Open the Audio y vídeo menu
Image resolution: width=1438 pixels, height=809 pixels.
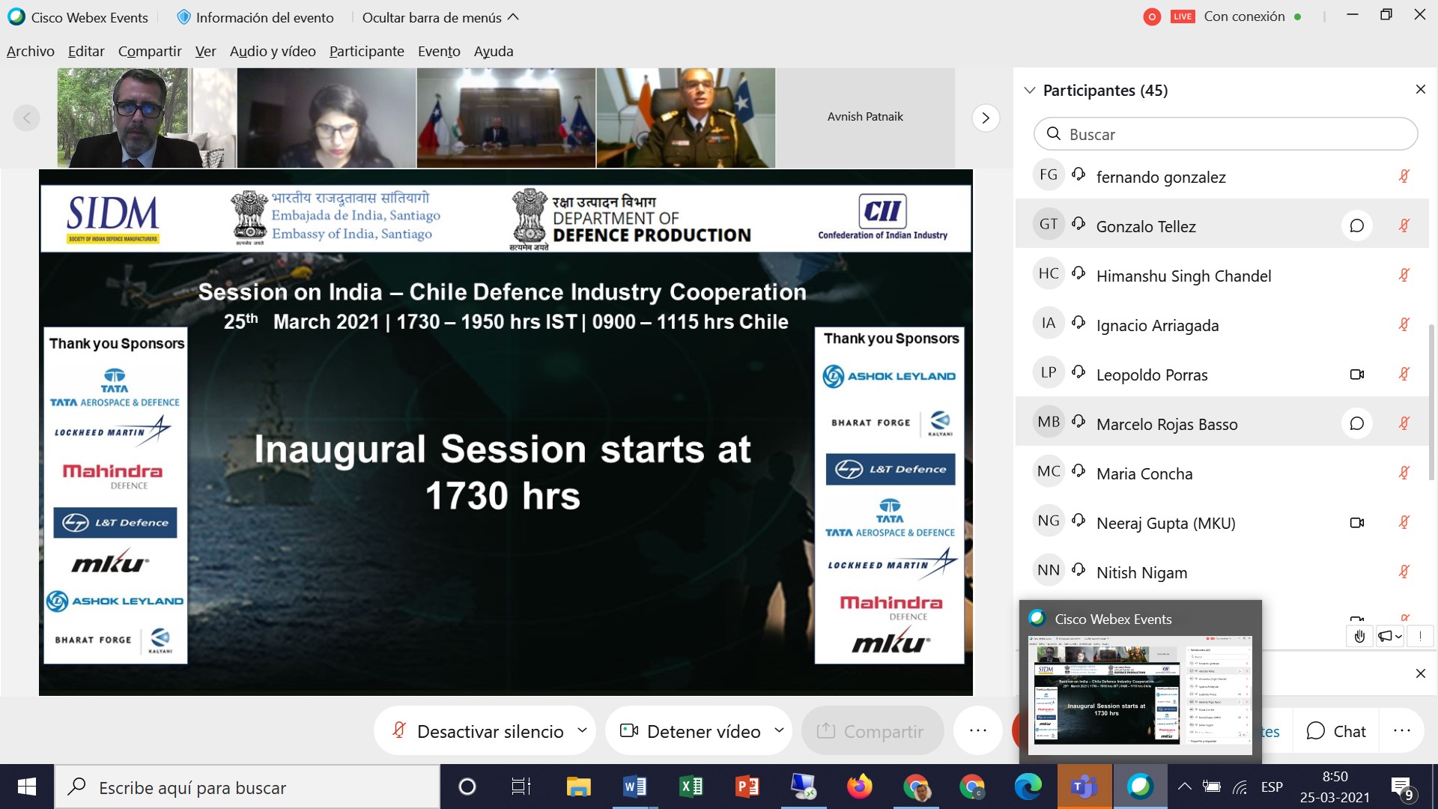pos(273,51)
